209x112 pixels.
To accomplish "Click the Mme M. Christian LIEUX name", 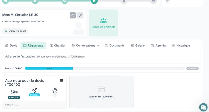I will tap(20, 15).
